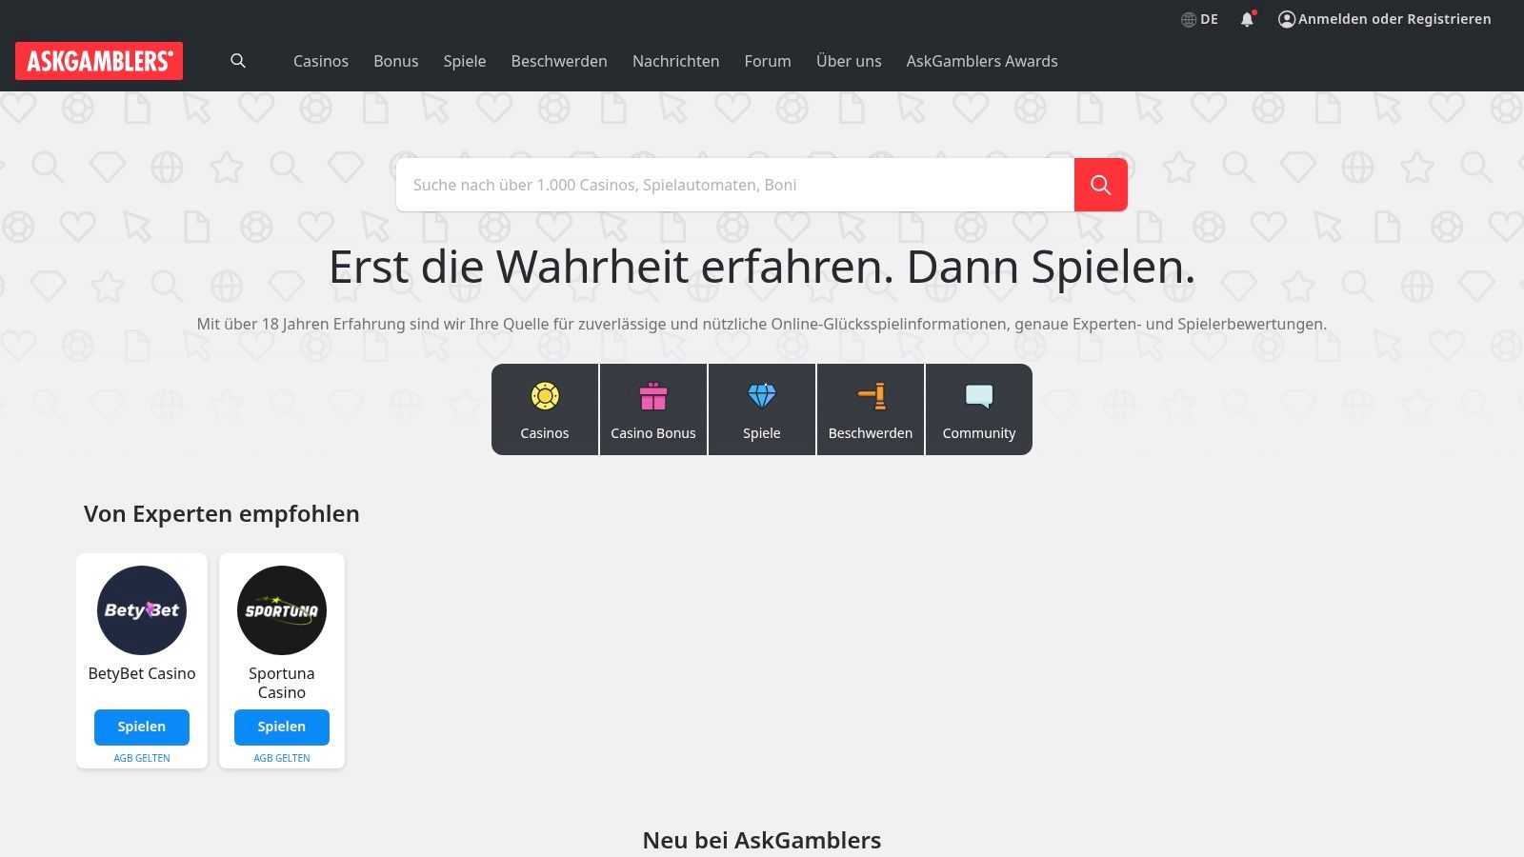Image resolution: width=1524 pixels, height=857 pixels.
Task: Open the DE language selector
Action: 1198,18
